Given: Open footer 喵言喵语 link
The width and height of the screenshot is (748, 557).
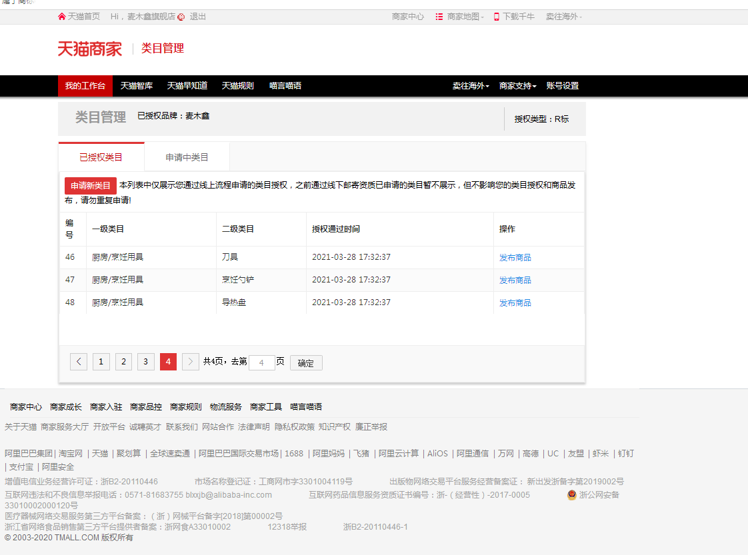Looking at the screenshot, I should [x=306, y=407].
